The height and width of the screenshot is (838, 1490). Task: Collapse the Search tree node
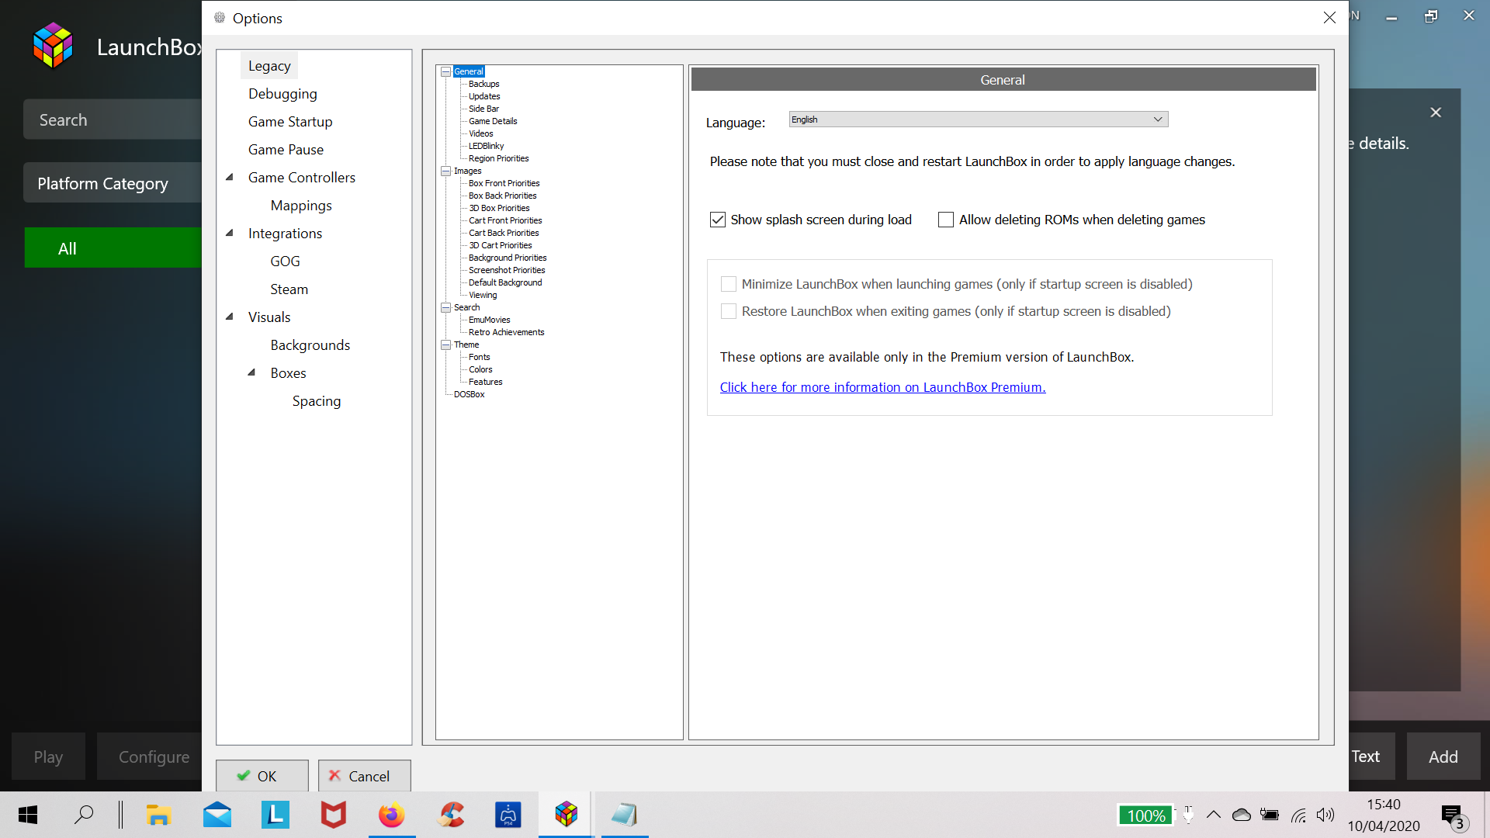tap(446, 307)
